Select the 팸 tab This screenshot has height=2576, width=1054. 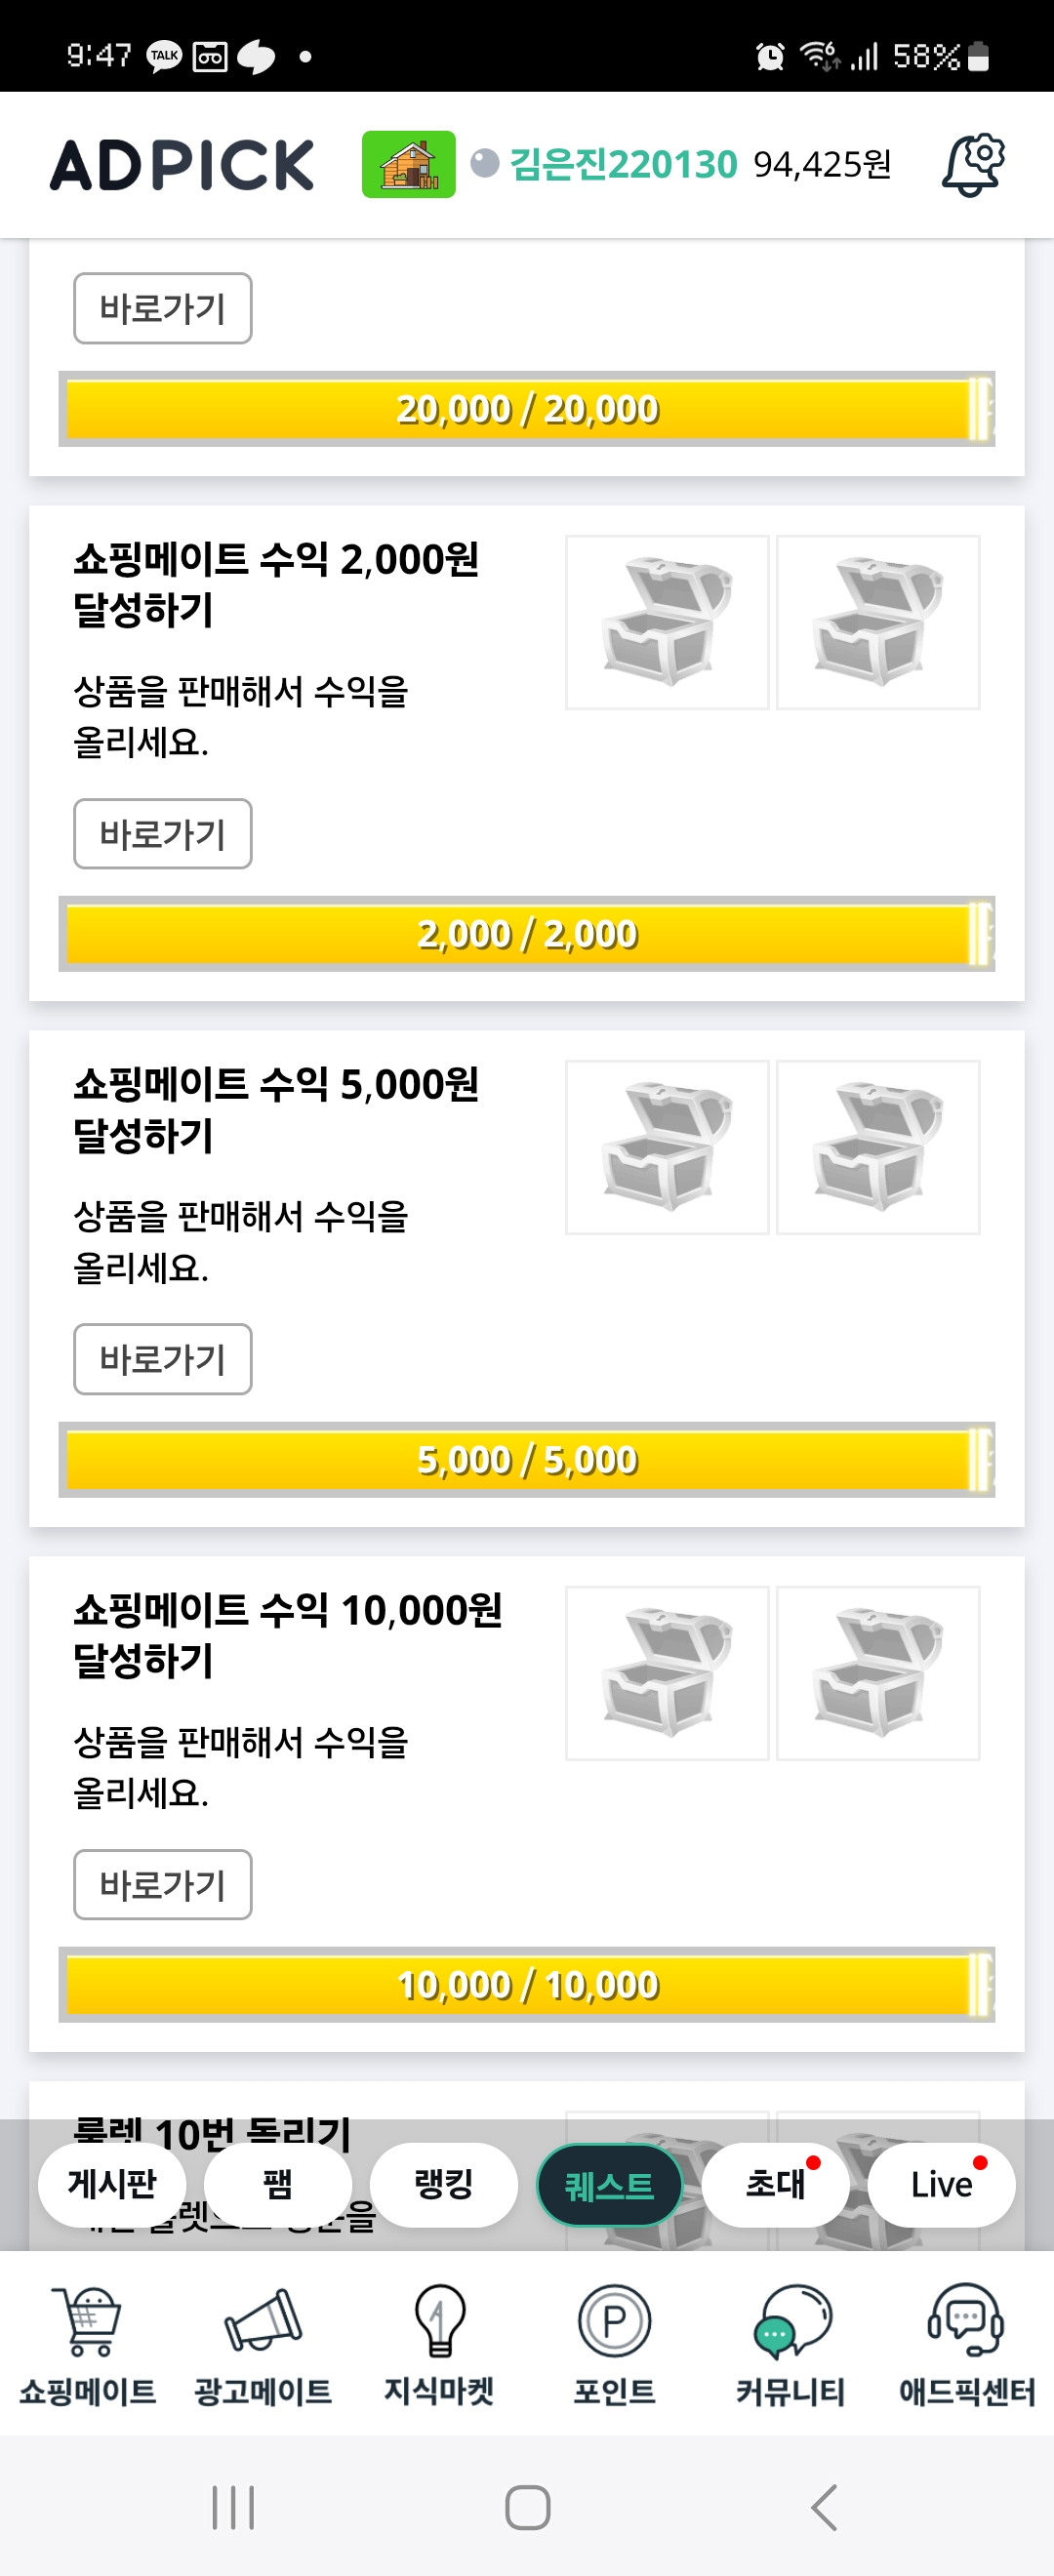[277, 2184]
